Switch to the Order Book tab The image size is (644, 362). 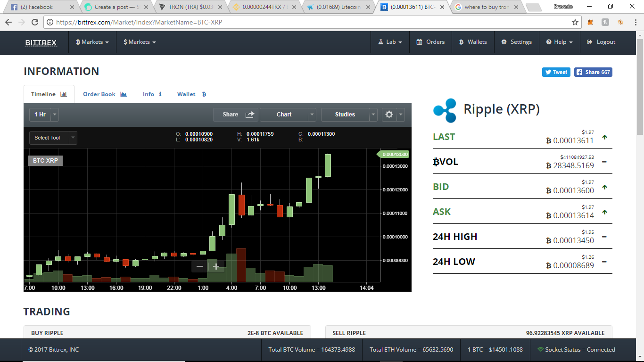pyautogui.click(x=105, y=94)
